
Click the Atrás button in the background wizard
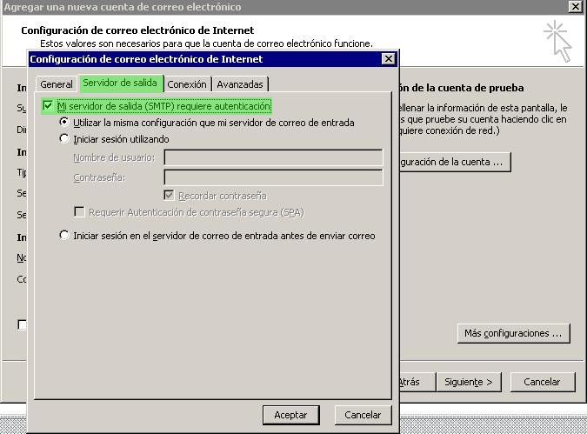pos(417,382)
